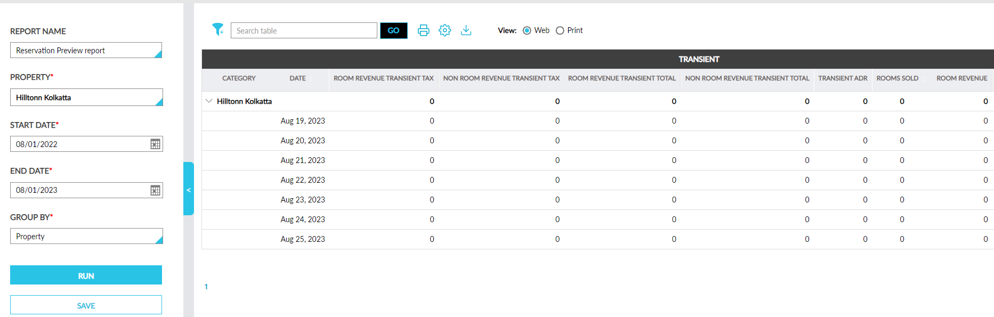Select the Web view radio button
Image resolution: width=994 pixels, height=317 pixels.
(x=527, y=30)
